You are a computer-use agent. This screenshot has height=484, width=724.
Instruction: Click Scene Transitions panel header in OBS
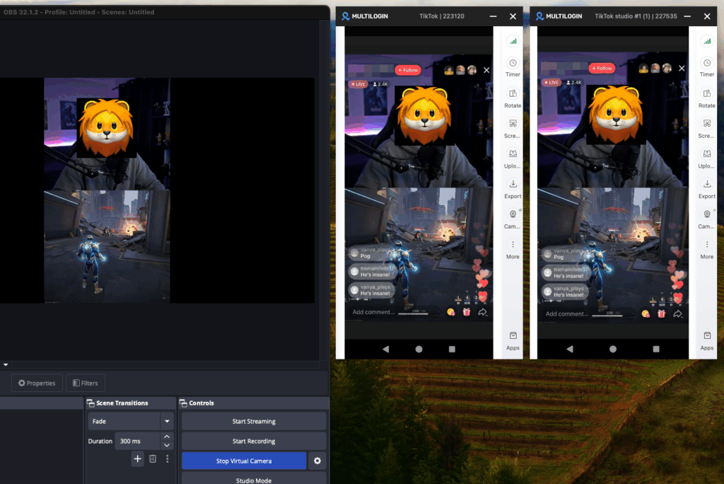coord(131,403)
